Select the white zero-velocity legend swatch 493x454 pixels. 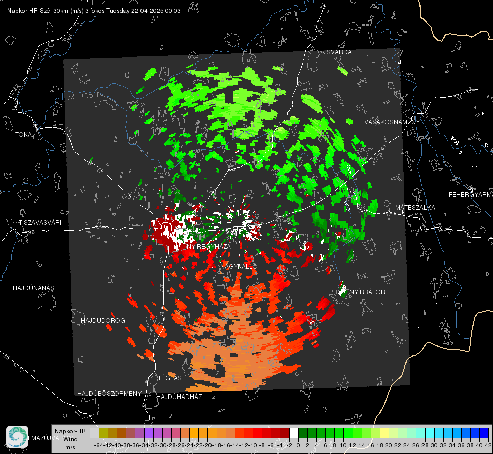coord(294,433)
